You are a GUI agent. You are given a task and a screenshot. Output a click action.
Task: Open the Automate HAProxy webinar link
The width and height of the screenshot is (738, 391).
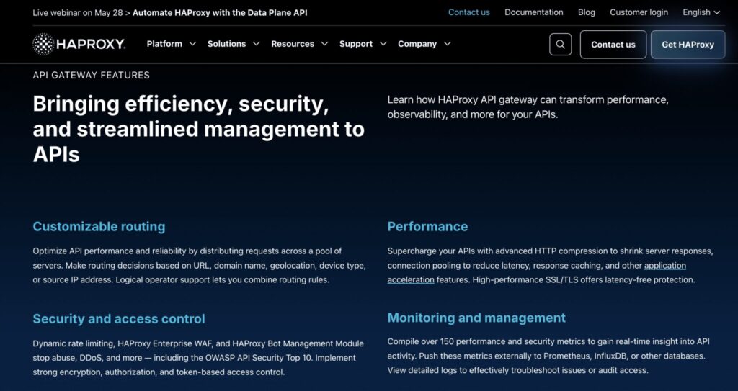coord(220,13)
